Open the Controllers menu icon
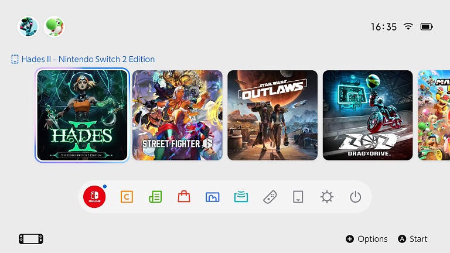This screenshot has width=450, height=253. pos(270,197)
